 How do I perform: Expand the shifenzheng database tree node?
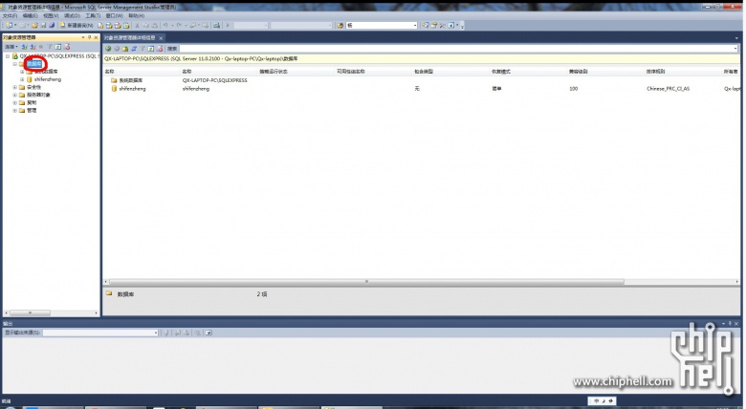tap(22, 79)
